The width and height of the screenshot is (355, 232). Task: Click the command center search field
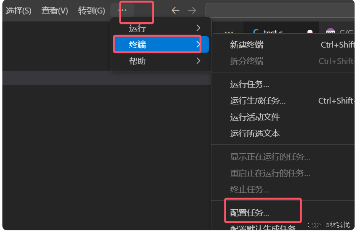[280, 11]
